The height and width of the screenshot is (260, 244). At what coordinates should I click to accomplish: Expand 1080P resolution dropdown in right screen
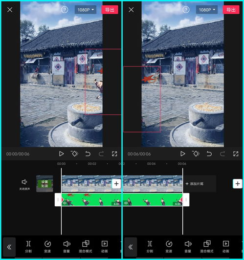(x=207, y=10)
